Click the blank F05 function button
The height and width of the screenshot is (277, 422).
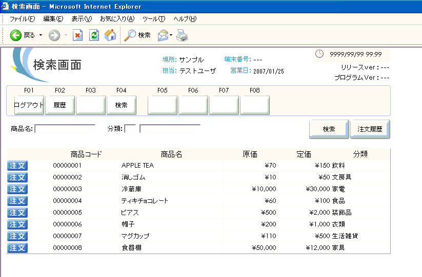click(x=163, y=105)
